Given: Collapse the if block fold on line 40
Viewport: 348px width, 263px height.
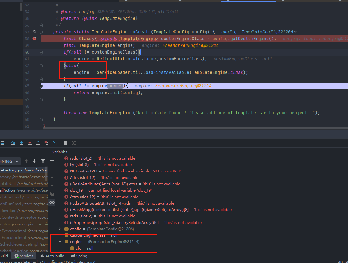Looking at the screenshot, I should 41,52.
